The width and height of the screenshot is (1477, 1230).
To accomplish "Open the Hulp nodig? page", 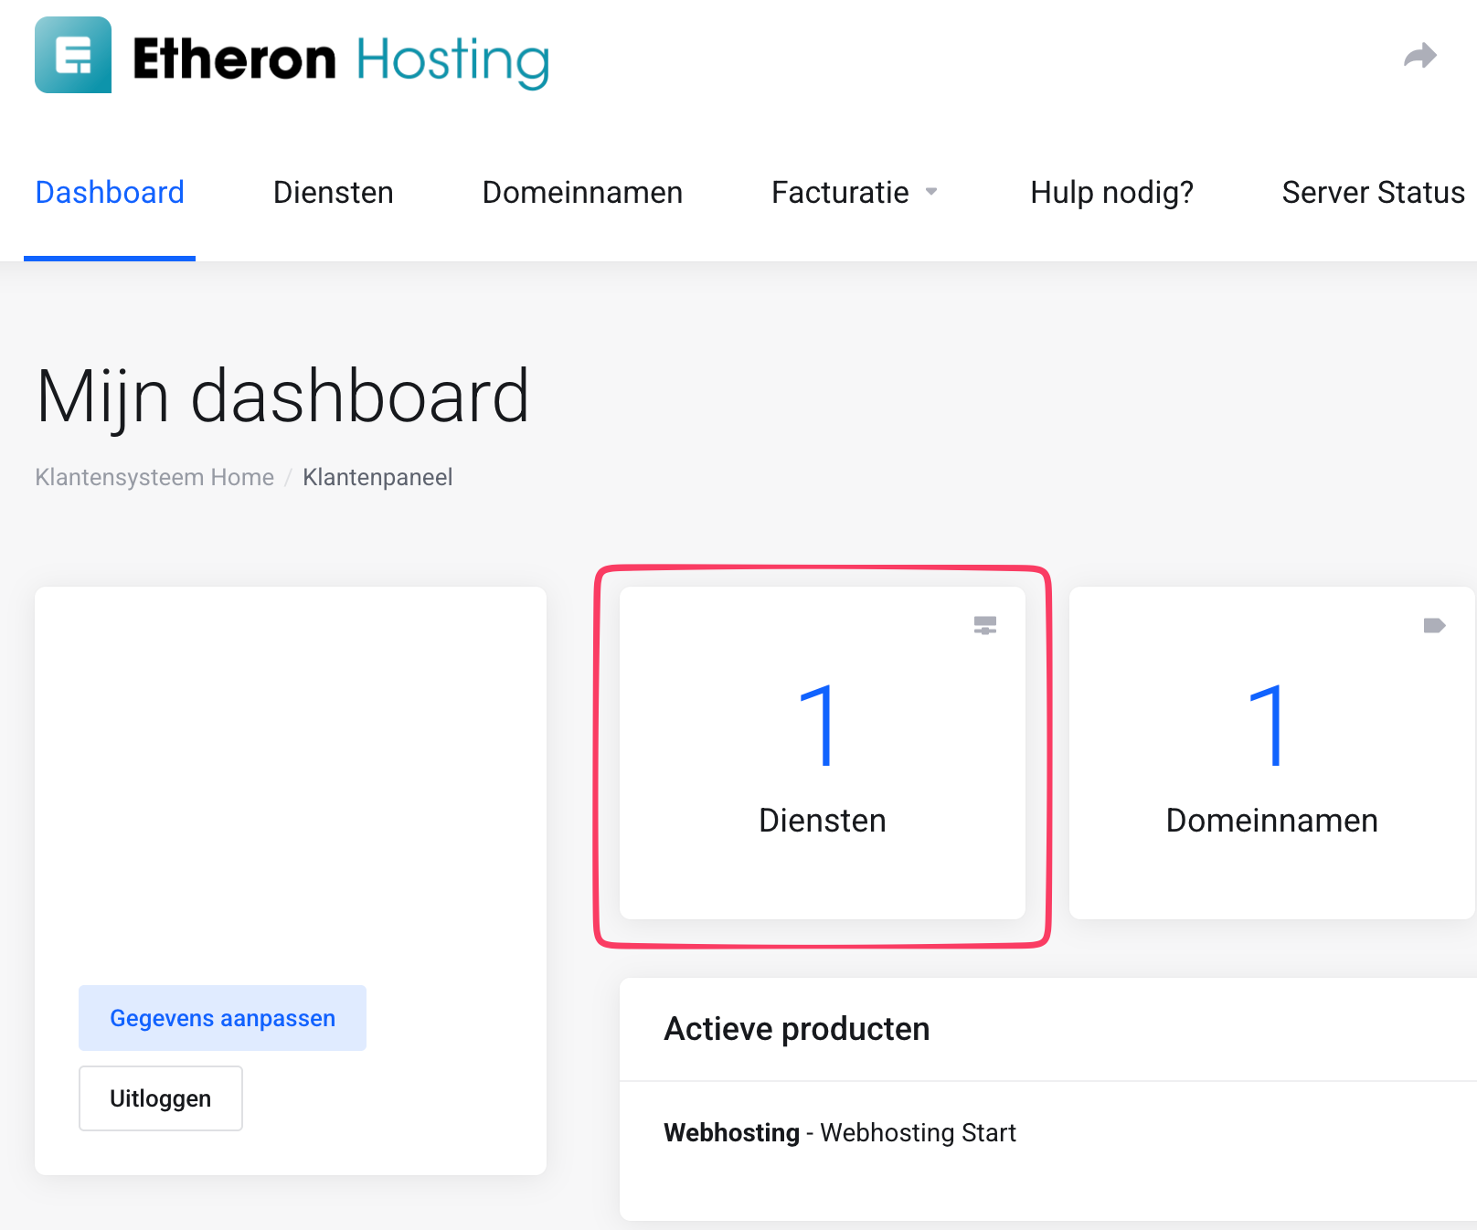I will (1111, 192).
